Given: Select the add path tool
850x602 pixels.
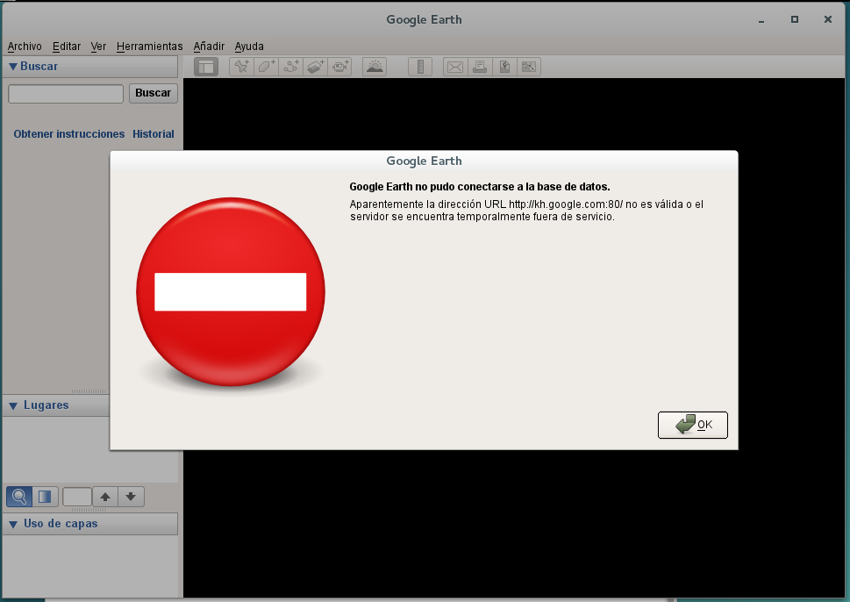Looking at the screenshot, I should point(291,67).
